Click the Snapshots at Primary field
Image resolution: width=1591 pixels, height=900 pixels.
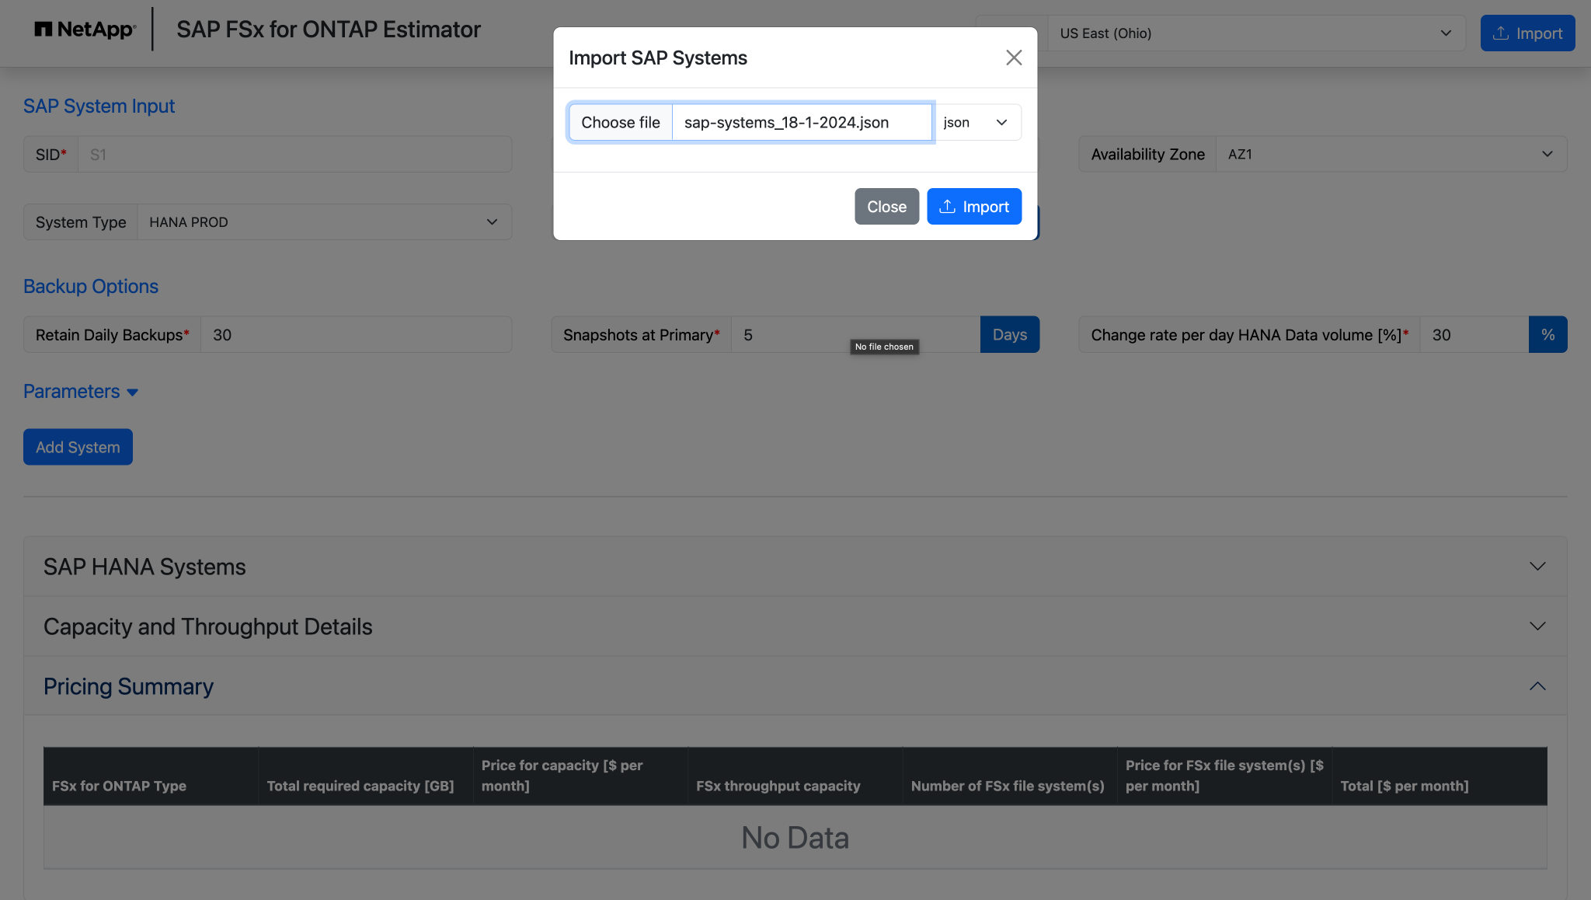(855, 334)
